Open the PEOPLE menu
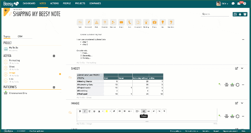The width and height of the screenshot is (251, 133). point(67,3)
